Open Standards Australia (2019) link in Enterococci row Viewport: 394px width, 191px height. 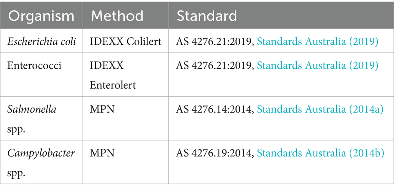(x=317, y=65)
